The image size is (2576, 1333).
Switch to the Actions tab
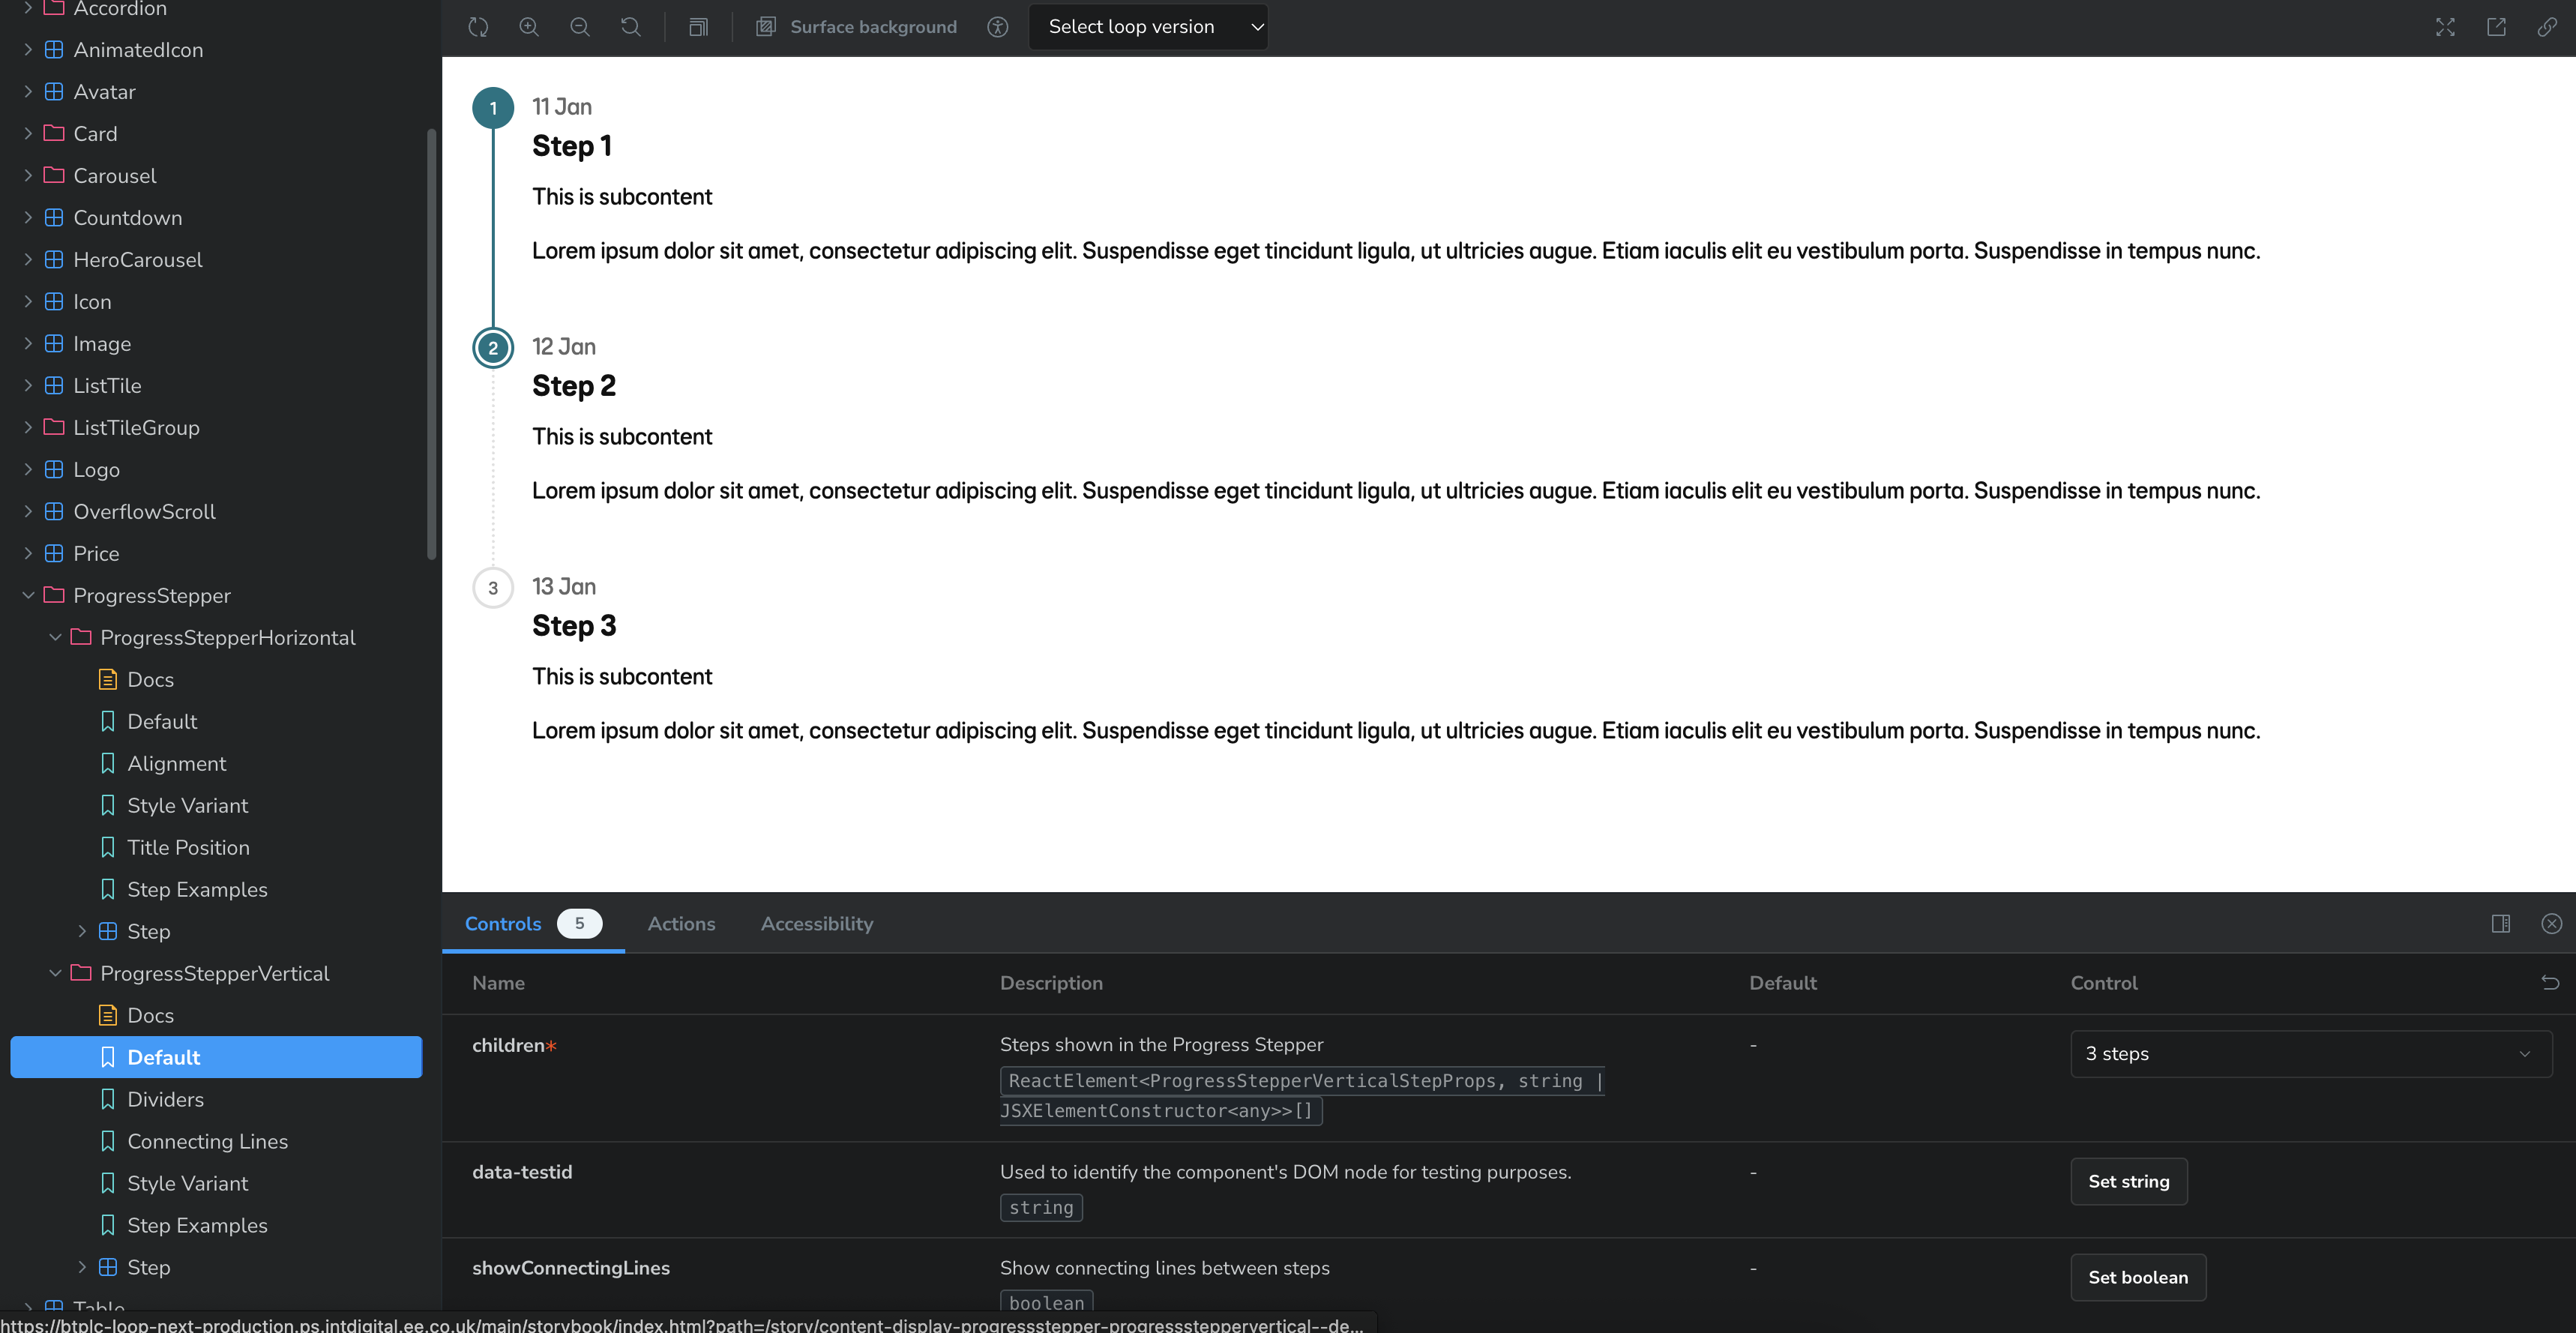(x=681, y=923)
